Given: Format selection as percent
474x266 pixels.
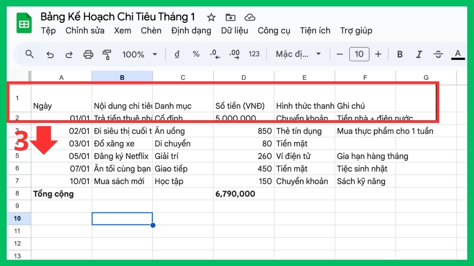Looking at the screenshot, I should click(x=196, y=54).
